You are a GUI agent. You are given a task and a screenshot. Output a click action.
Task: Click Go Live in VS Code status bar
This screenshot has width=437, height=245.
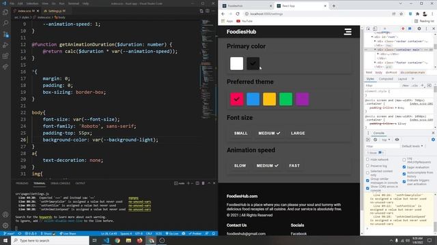click(172, 233)
